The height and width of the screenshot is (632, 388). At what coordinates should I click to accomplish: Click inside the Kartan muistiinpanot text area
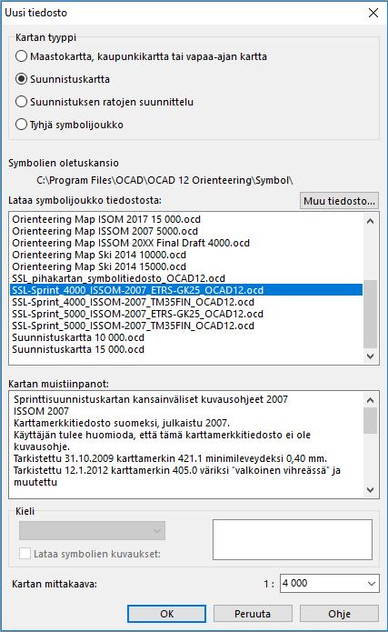(186, 444)
